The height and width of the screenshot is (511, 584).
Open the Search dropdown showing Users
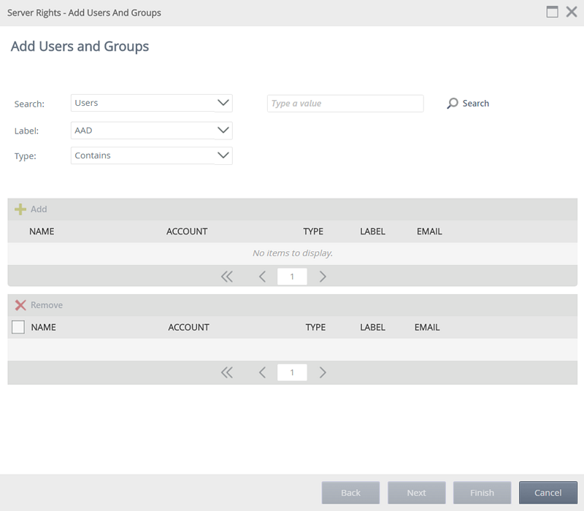pyautogui.click(x=151, y=103)
